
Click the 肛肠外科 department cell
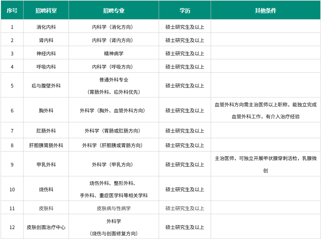(46, 131)
